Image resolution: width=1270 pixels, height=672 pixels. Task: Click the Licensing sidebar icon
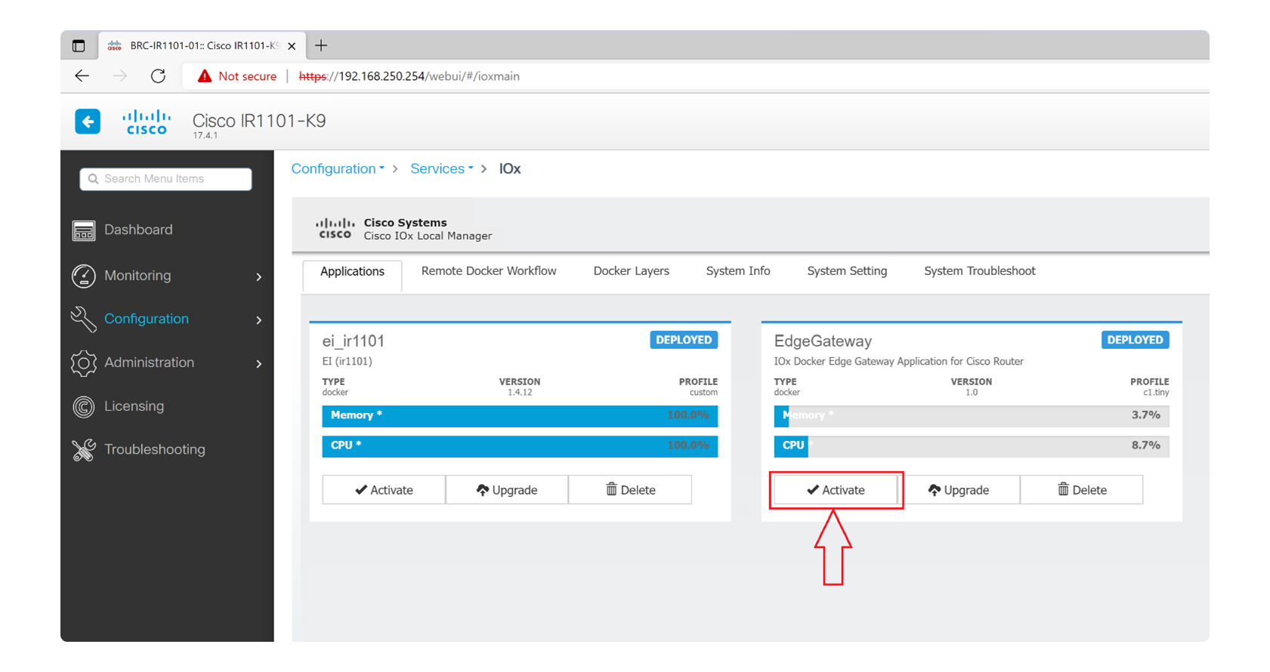[x=84, y=407]
